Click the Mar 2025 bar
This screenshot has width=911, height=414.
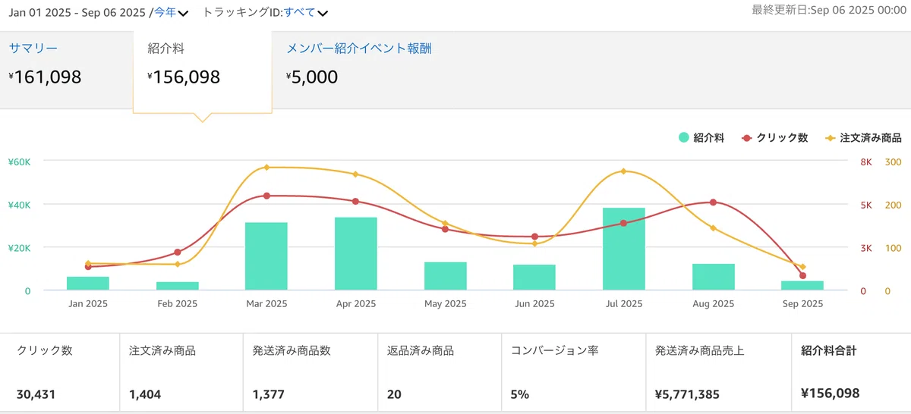[266, 256]
